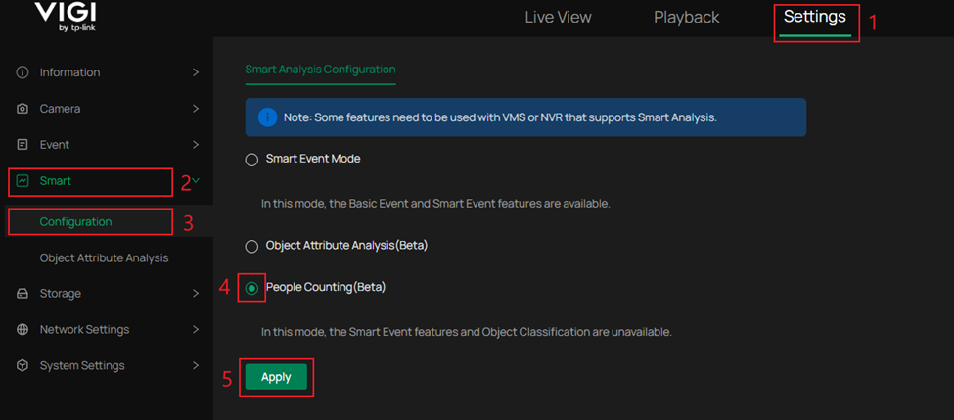Click the blue info note icon

pos(267,117)
